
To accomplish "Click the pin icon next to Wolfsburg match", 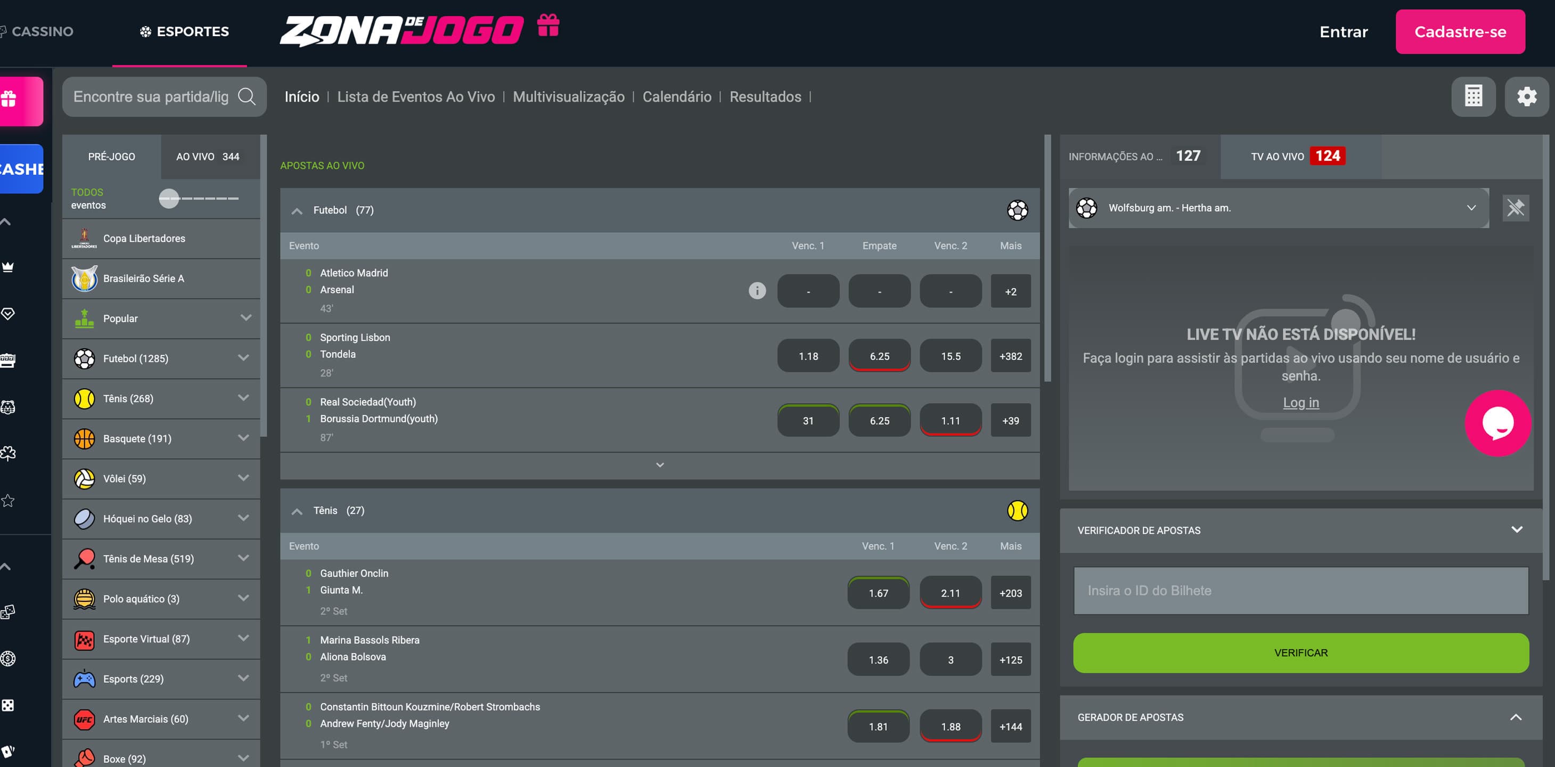I will [1515, 208].
